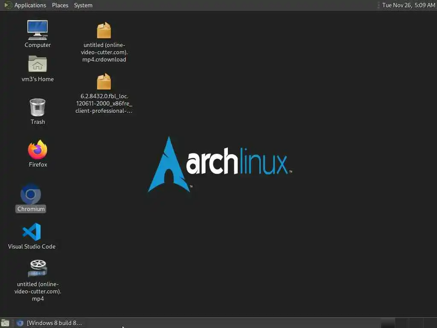Screen dimensions: 437x328
Task: Open Visual Studio Code desktop icon
Action: click(x=32, y=231)
